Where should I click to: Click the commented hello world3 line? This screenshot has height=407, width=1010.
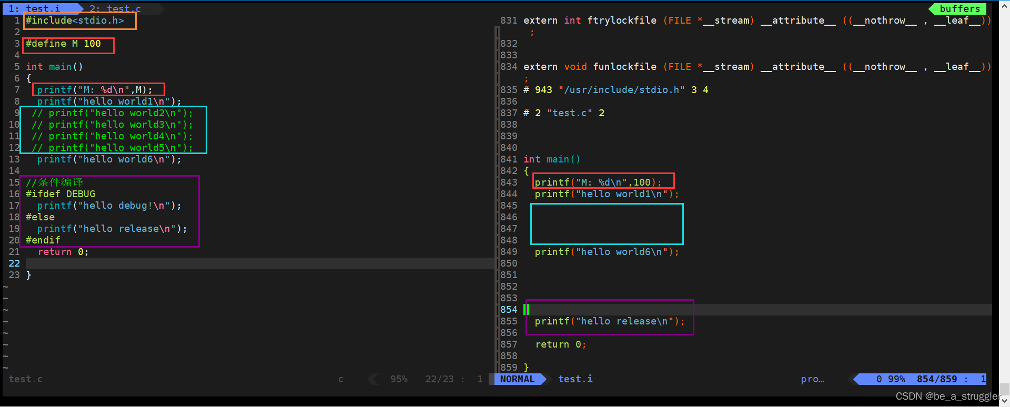(112, 125)
